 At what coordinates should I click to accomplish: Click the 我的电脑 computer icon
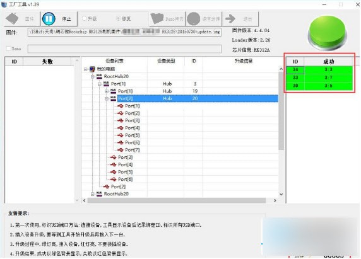click(92, 69)
